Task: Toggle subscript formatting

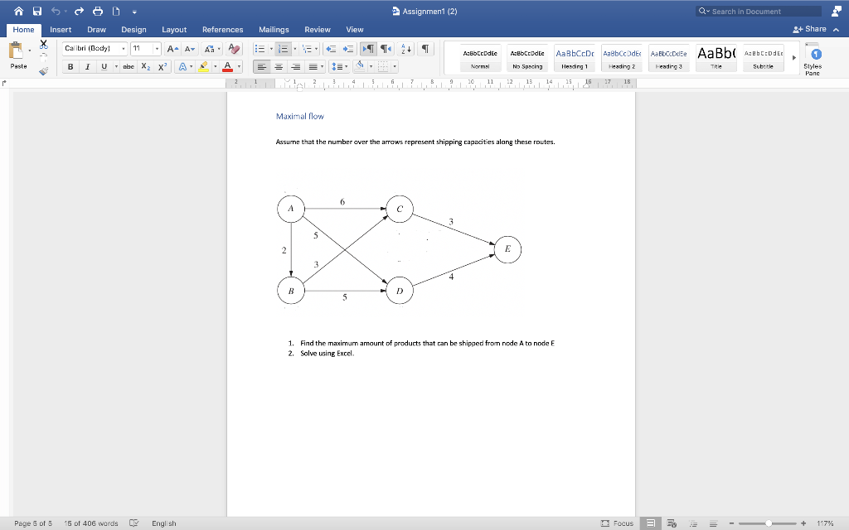Action: 145,66
